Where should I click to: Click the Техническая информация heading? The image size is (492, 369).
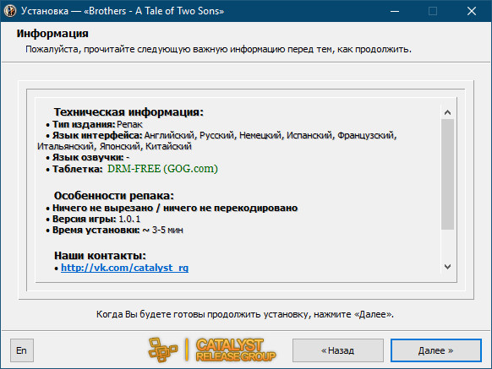pos(128,112)
